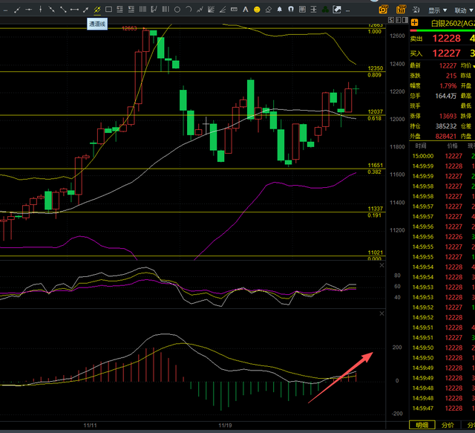Expand the left toolbar overflow ellipsis
475x433 pixels.
(5, 10)
